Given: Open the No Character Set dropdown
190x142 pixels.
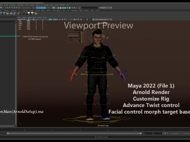Looking at the screenshot, I should pos(175,133).
